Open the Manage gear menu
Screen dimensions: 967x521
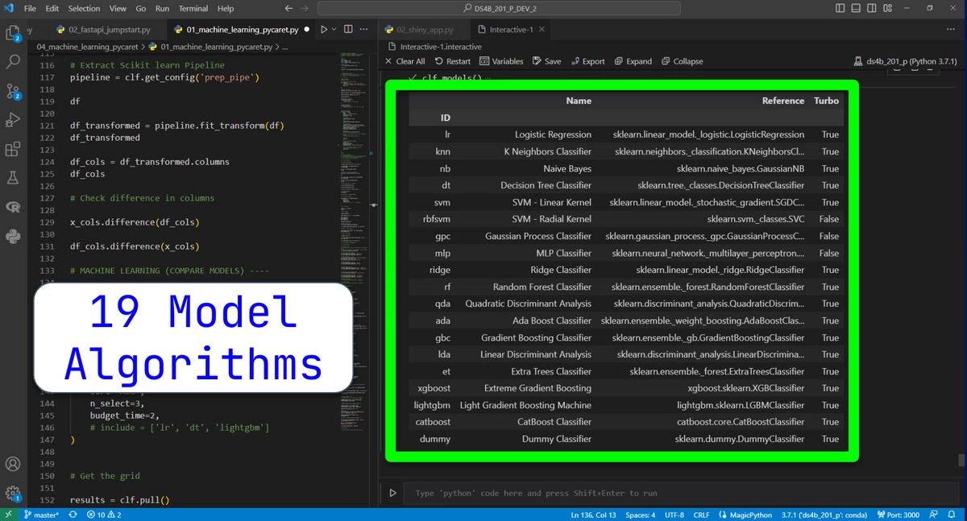[x=13, y=493]
